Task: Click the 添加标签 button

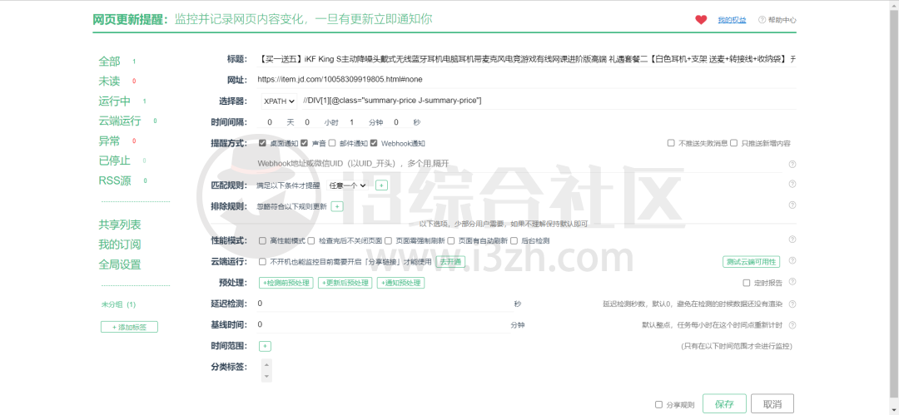Action: 130,327
